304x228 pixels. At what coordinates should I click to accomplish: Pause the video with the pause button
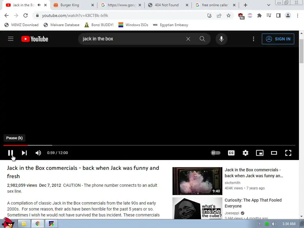point(10,153)
